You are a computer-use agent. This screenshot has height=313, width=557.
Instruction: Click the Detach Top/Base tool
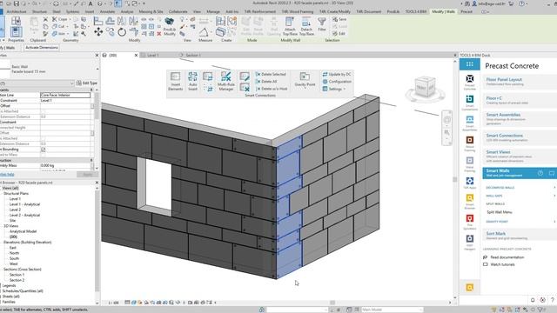306,26
